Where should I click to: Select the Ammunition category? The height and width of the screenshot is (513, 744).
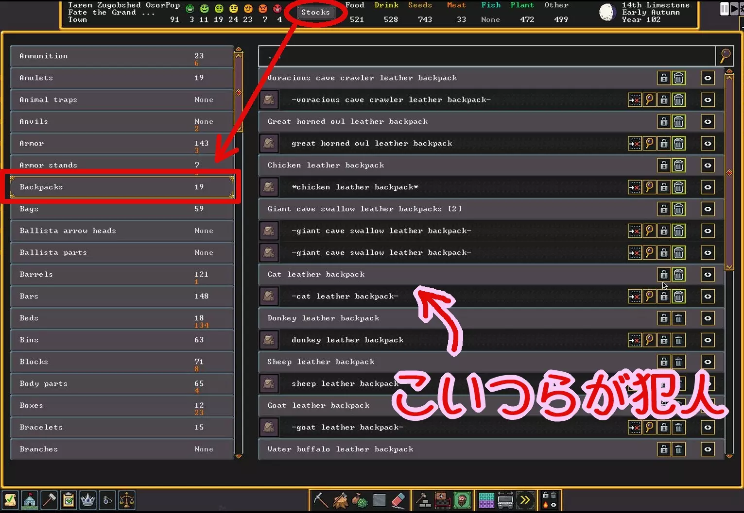coord(122,56)
